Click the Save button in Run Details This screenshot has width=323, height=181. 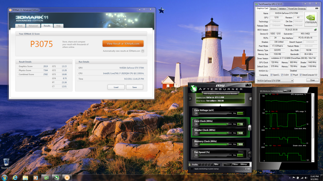(134, 87)
